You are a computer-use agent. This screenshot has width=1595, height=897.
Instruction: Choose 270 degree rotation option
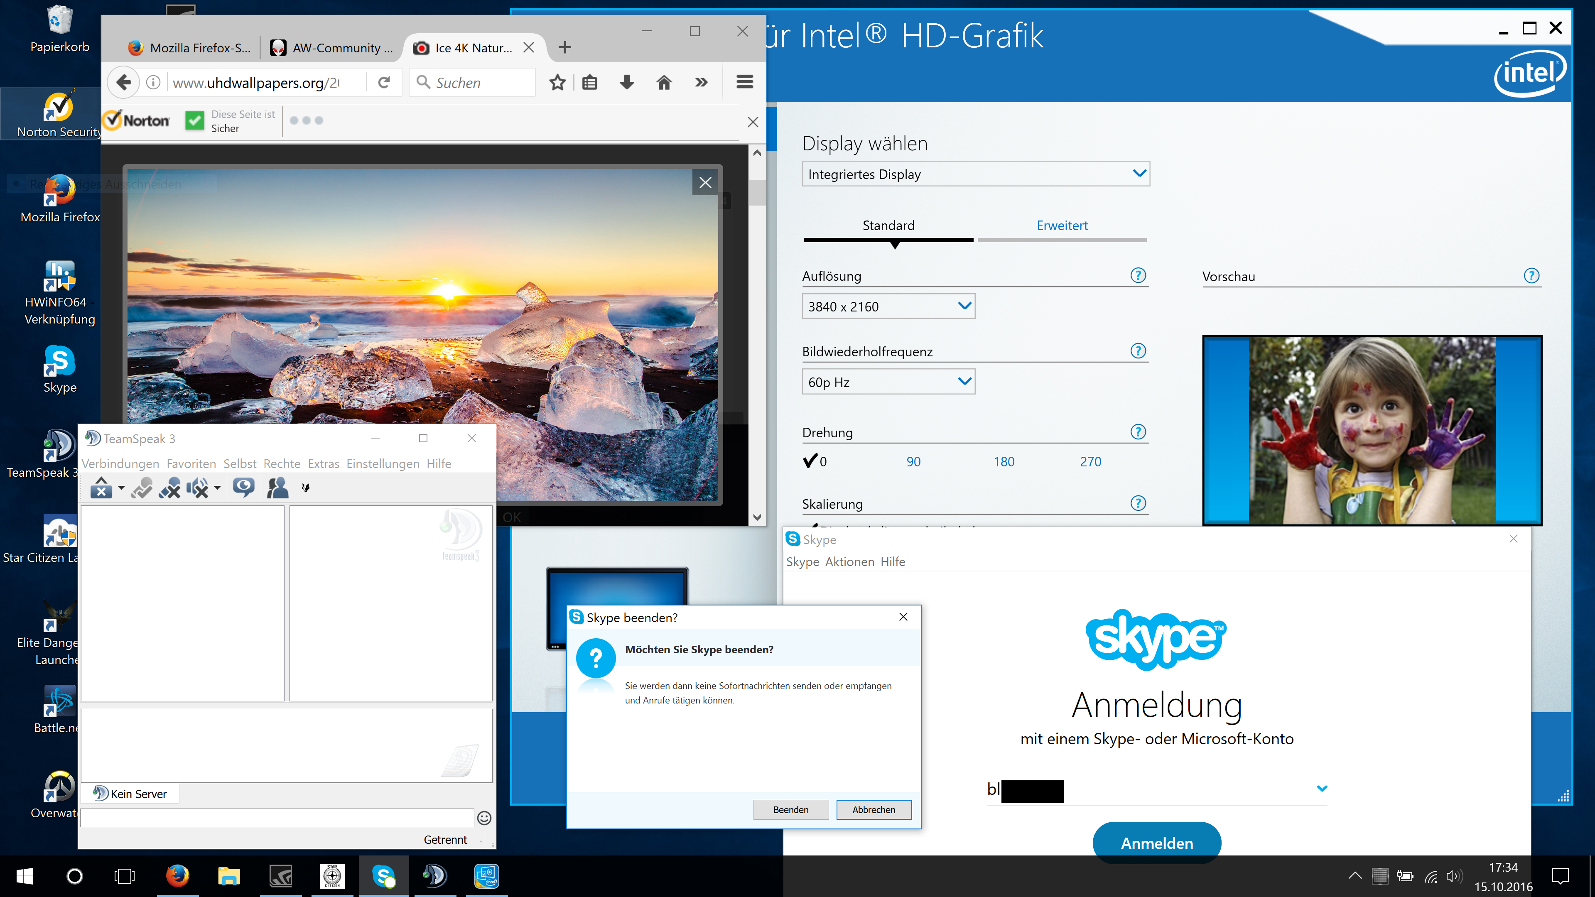(1090, 462)
